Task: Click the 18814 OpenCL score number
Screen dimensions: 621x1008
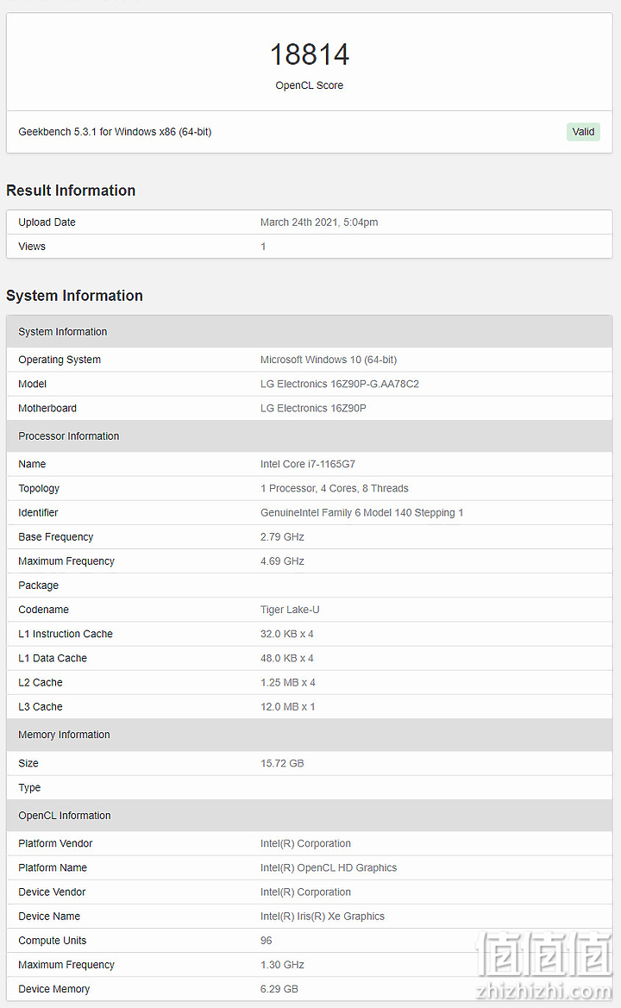Action: (310, 54)
